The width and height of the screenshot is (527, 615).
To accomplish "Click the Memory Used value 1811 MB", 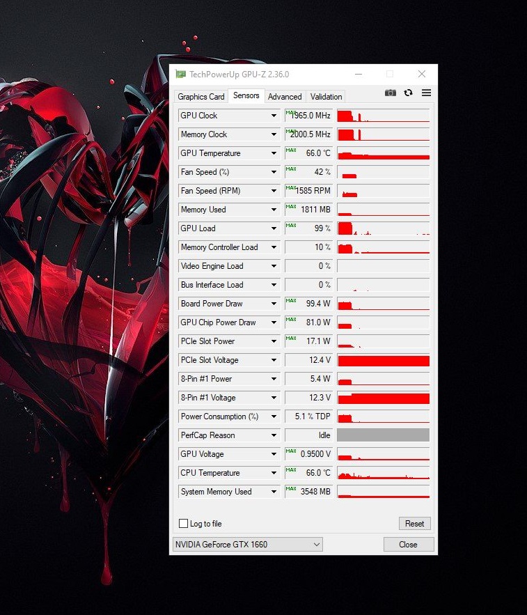I will coord(308,210).
